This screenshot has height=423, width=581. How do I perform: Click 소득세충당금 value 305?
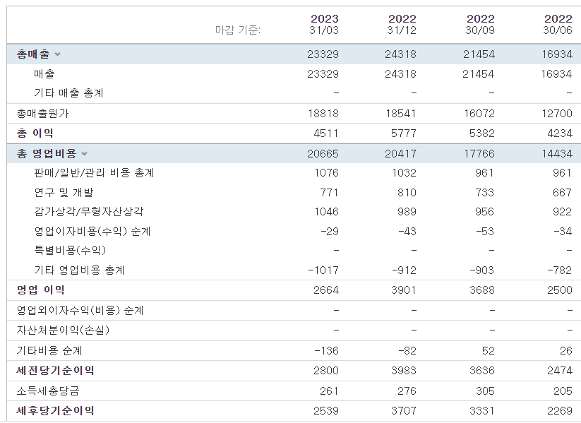(485, 391)
